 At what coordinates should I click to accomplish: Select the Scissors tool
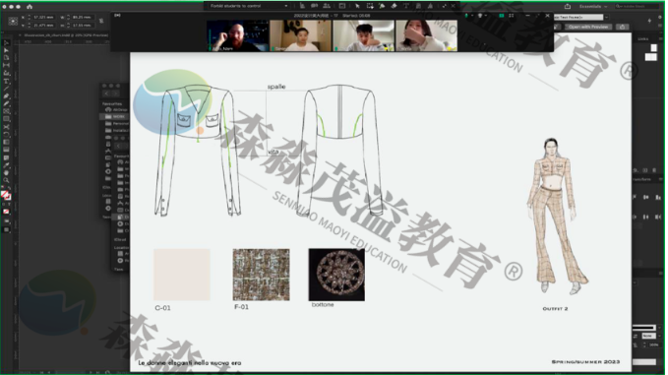(6, 127)
